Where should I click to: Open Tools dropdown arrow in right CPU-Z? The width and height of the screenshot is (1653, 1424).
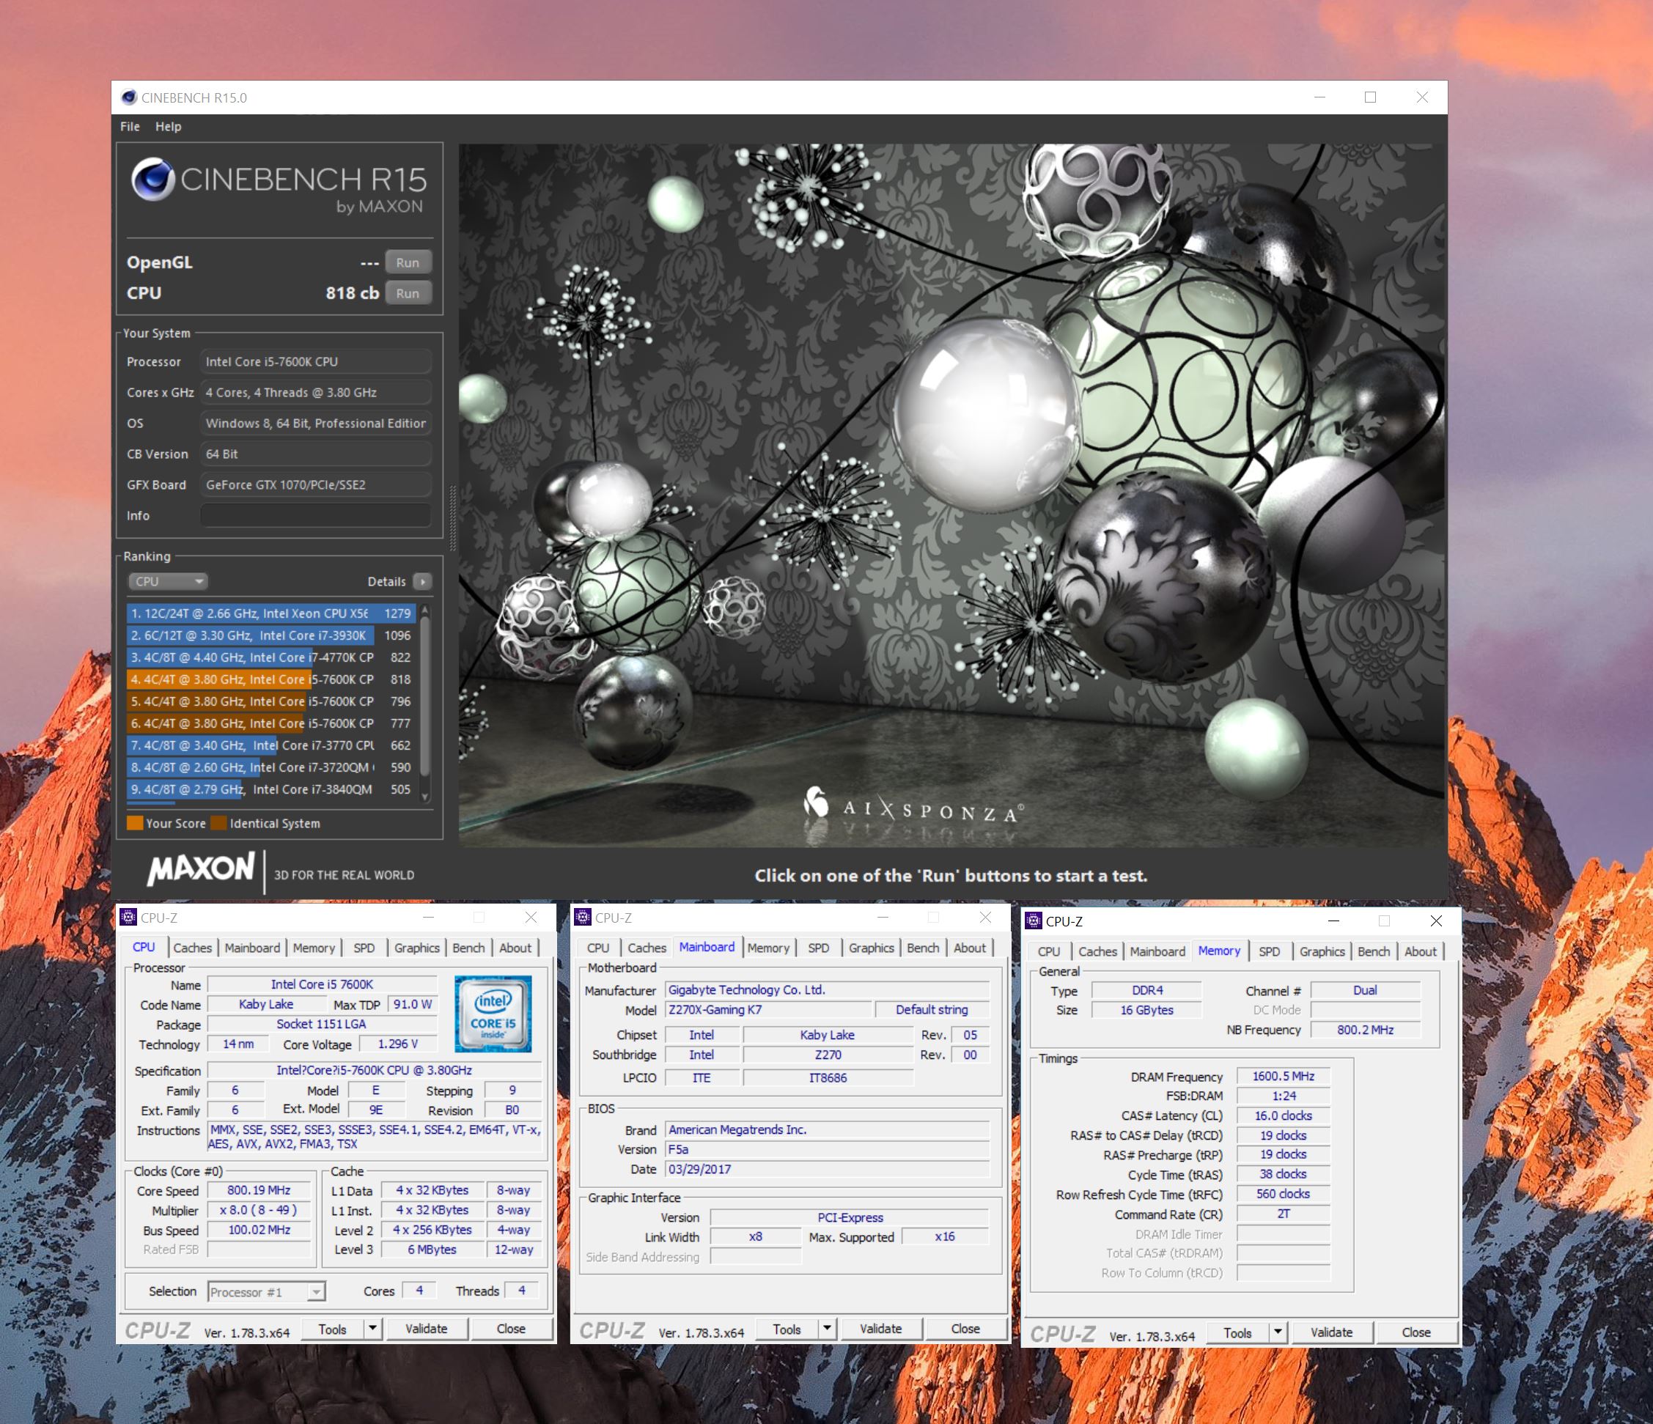coord(1278,1333)
